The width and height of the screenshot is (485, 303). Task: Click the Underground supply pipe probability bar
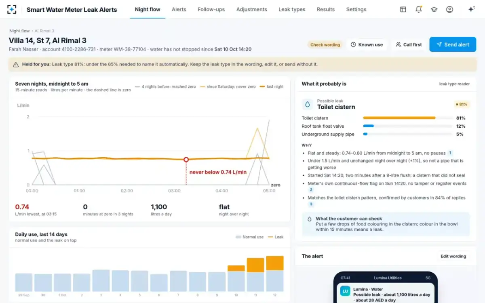[407, 134]
